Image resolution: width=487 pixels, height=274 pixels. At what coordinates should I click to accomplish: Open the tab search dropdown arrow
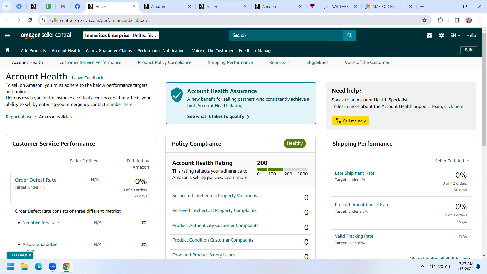tap(6, 6)
